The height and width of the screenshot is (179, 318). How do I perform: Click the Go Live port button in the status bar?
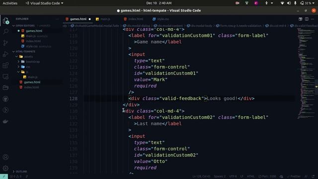coord(267,177)
